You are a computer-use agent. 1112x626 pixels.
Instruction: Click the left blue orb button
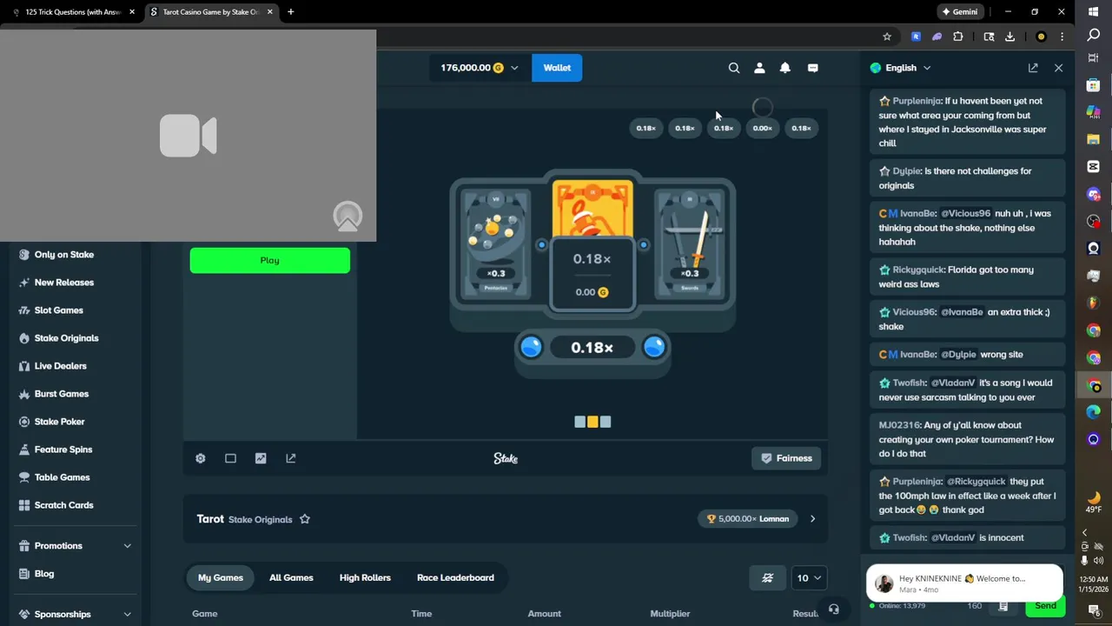pos(531,347)
